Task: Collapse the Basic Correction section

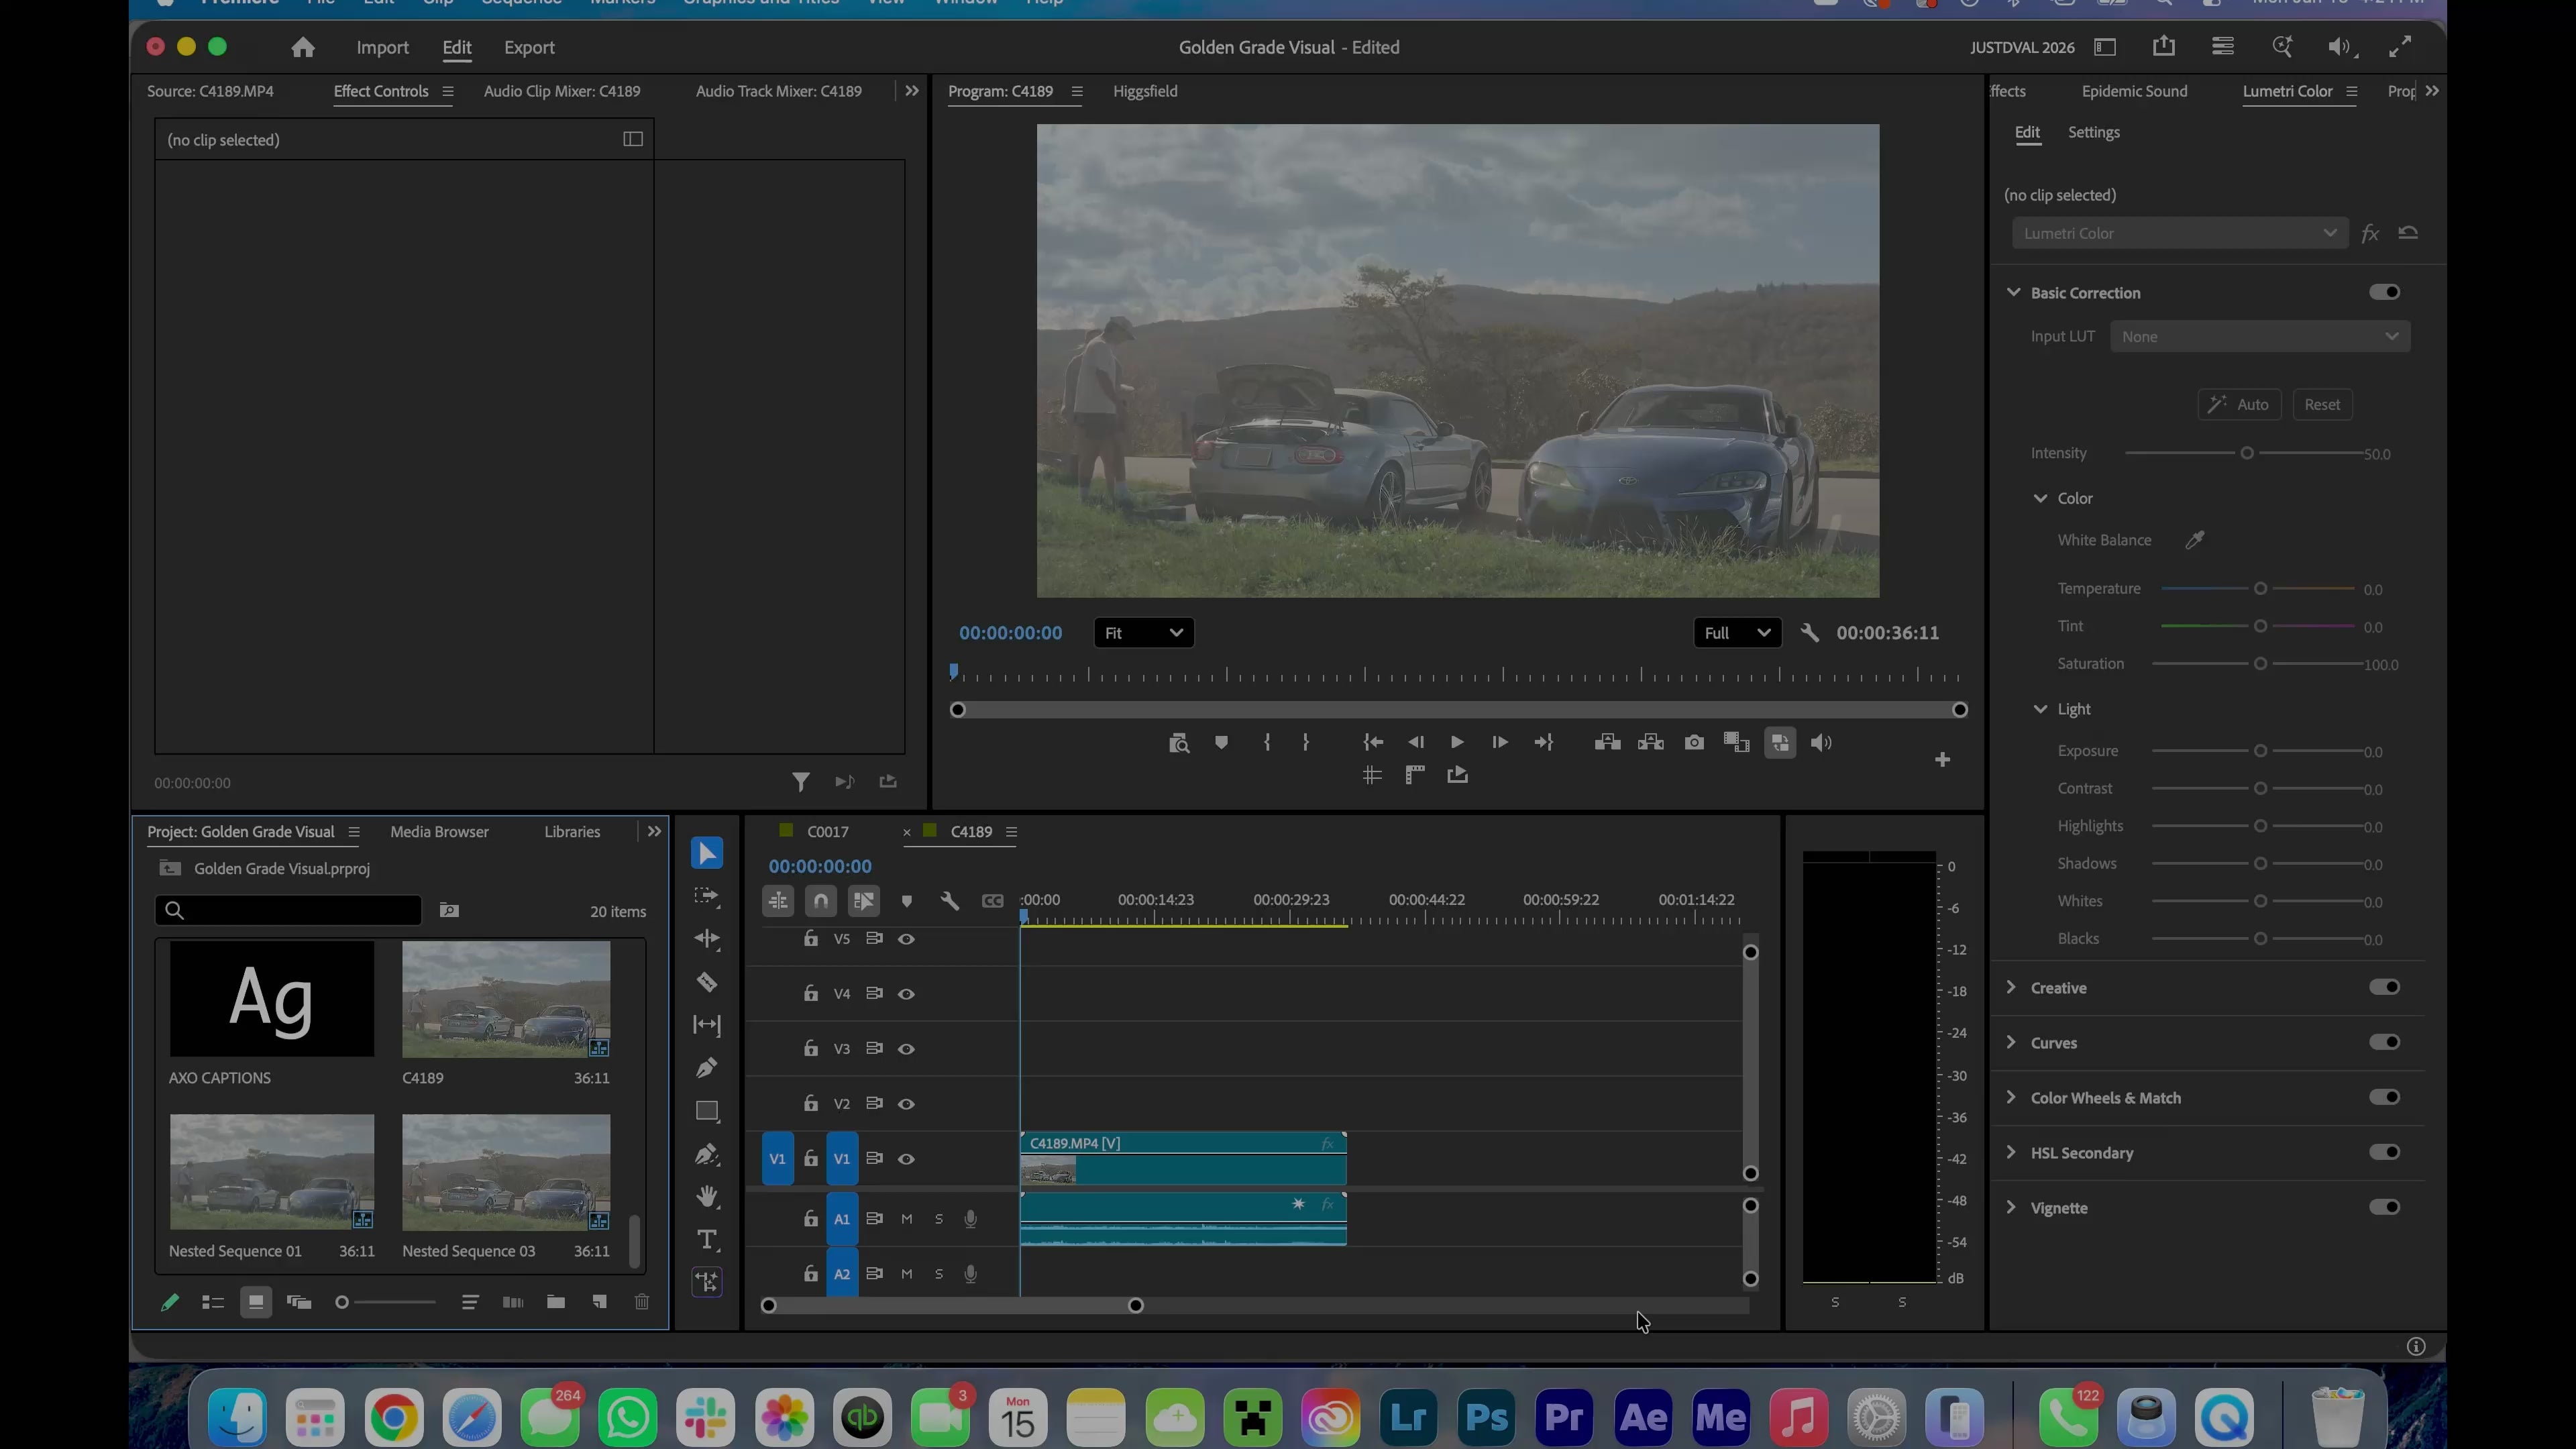Action: [x=2013, y=292]
